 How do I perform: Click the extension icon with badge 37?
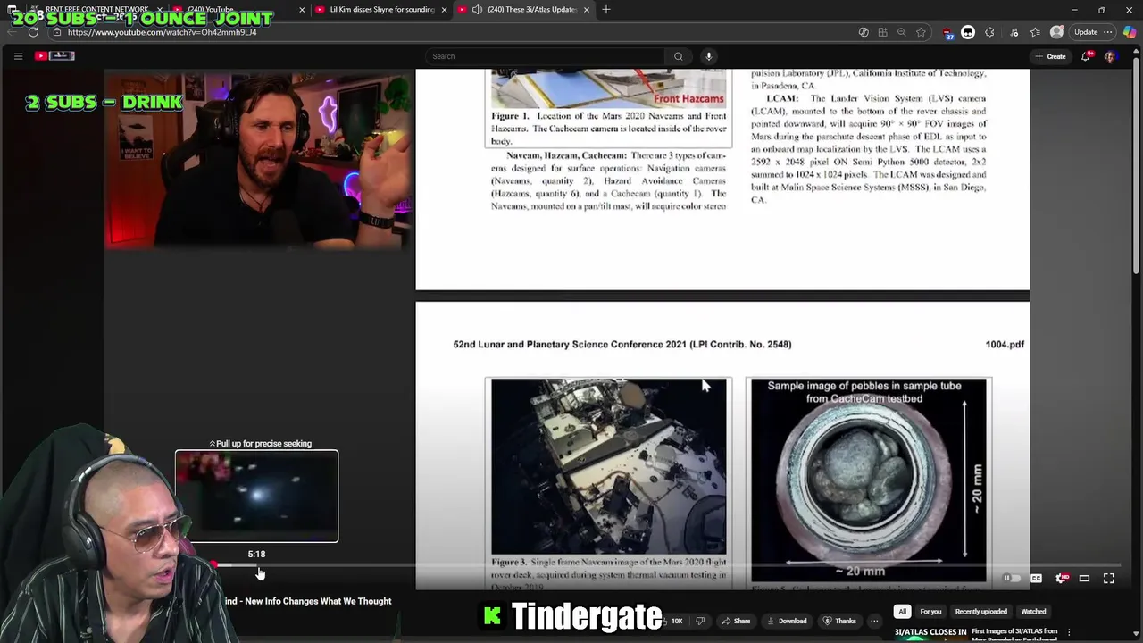[948, 33]
